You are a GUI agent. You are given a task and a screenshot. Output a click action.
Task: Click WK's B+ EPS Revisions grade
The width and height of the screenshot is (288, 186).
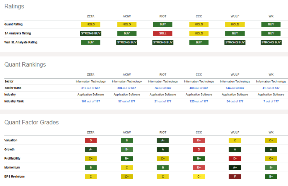(271, 177)
